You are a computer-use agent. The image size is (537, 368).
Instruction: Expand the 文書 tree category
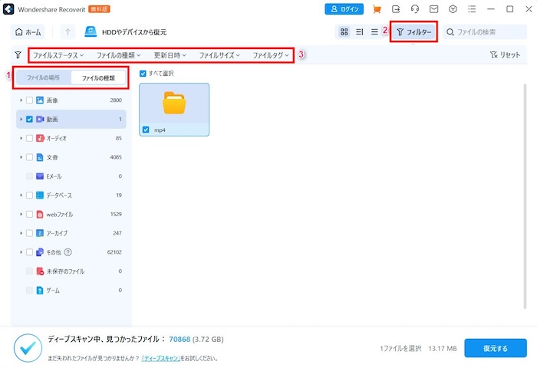click(x=21, y=157)
